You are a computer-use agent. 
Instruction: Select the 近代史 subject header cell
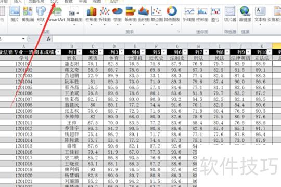tap(156, 58)
